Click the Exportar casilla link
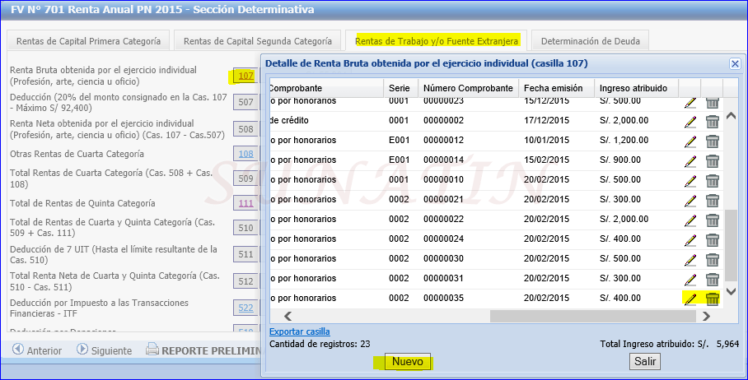 pyautogui.click(x=300, y=331)
